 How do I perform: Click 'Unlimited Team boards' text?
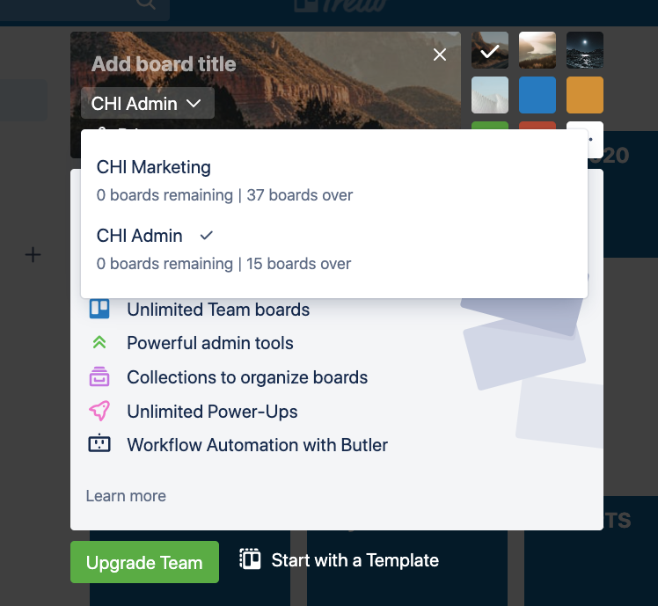tap(218, 310)
